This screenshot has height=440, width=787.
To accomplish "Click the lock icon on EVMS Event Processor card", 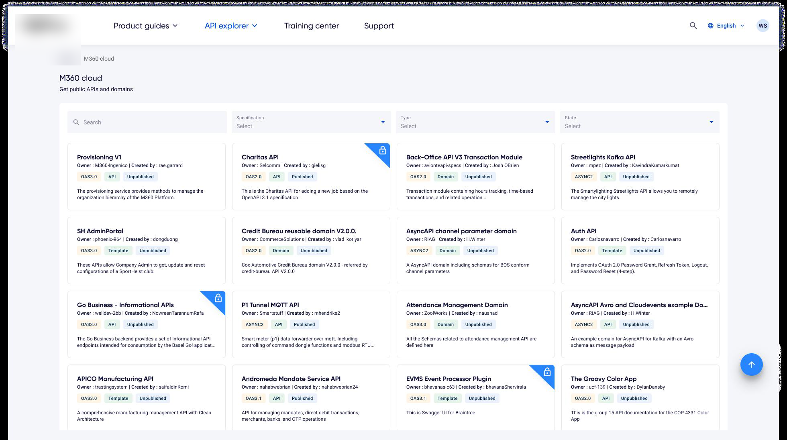I will click(547, 372).
